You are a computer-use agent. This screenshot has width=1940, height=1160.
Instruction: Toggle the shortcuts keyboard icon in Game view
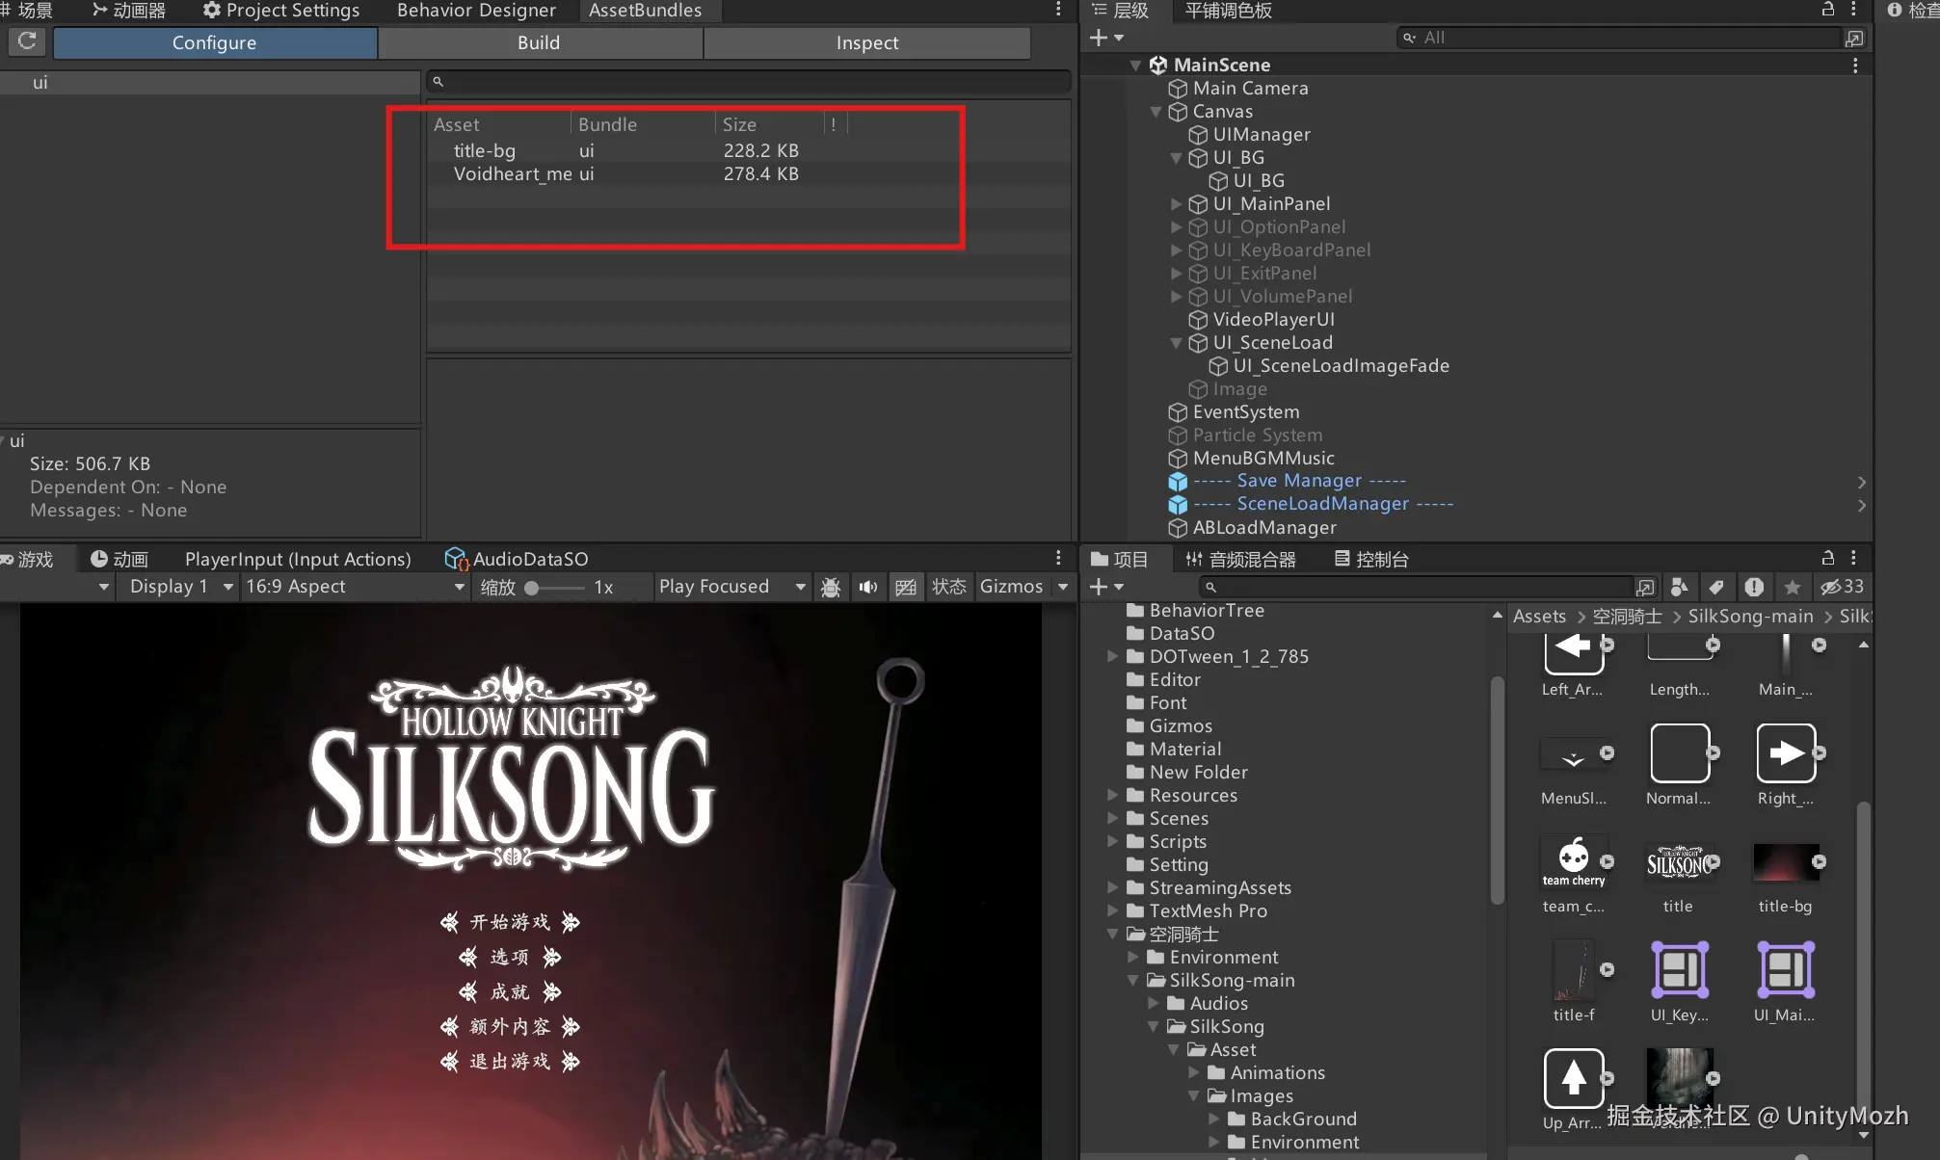click(905, 587)
